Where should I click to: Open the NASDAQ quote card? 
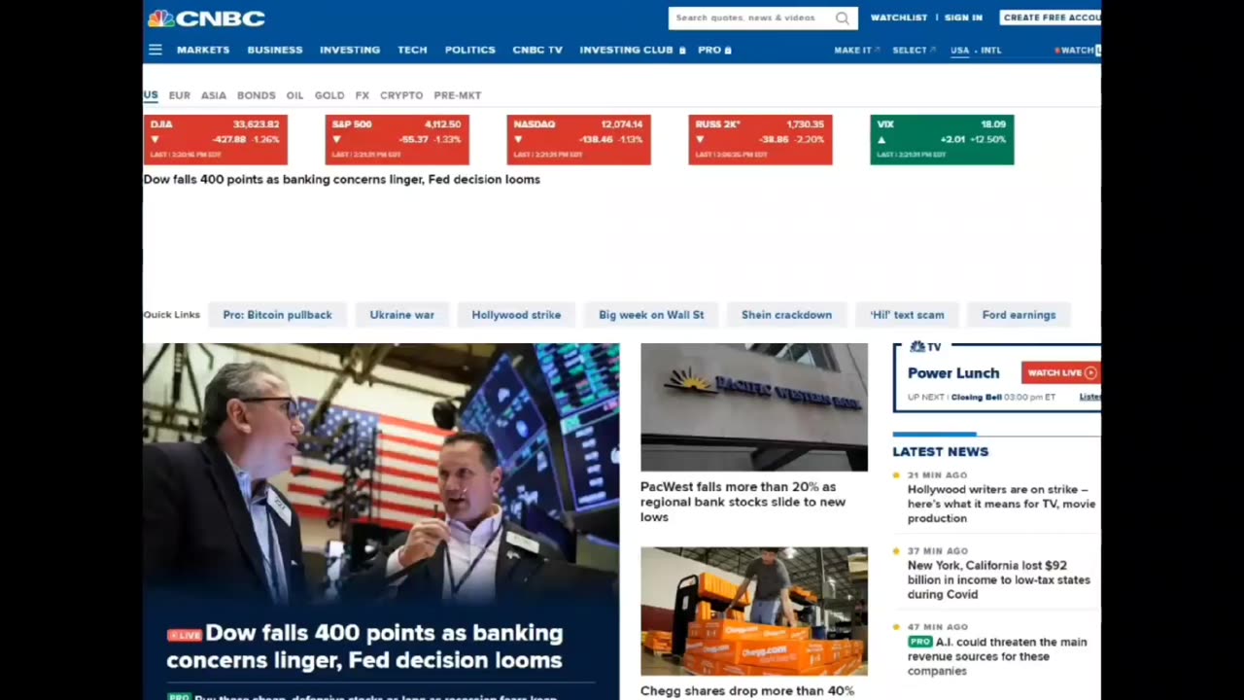coord(579,140)
